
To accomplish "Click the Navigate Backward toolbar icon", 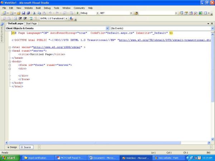I will [x=65, y=13].
